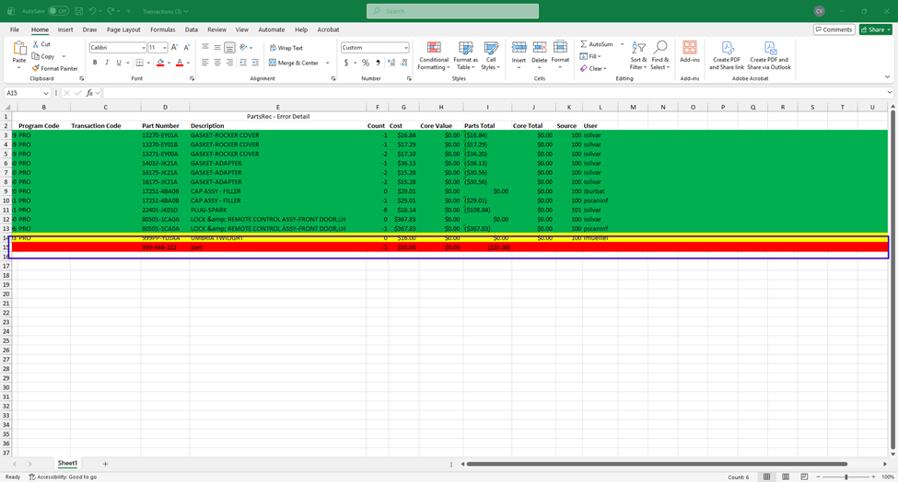
Task: Open the font name Calibri dropdown
Action: point(143,48)
